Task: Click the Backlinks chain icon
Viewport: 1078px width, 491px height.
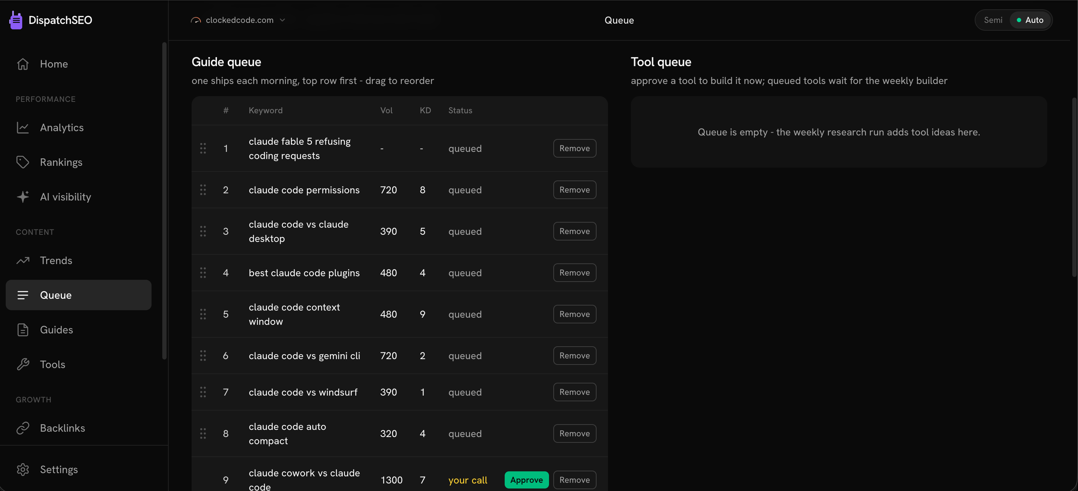Action: tap(23, 428)
